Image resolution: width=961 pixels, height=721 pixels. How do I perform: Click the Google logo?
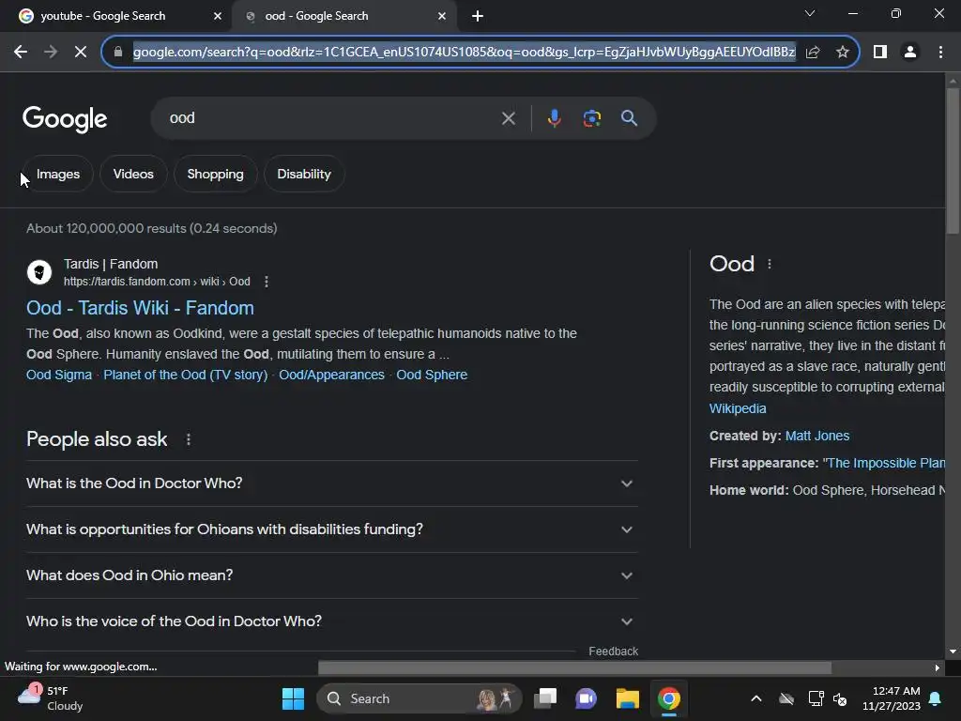coord(65,119)
